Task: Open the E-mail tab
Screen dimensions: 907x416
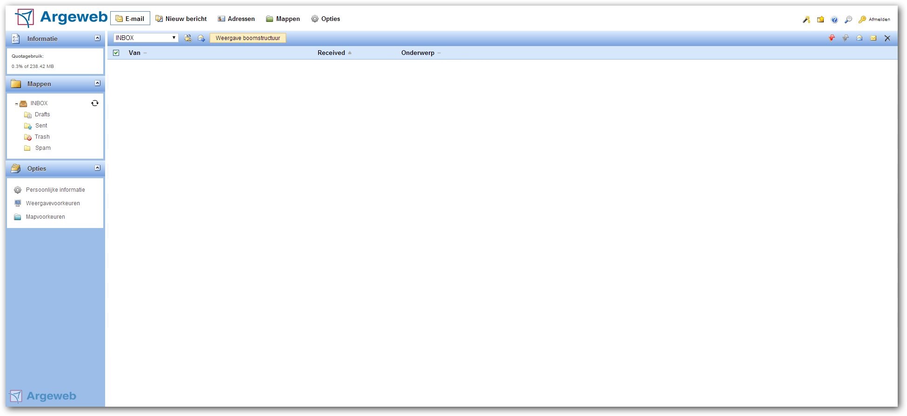Action: click(130, 19)
